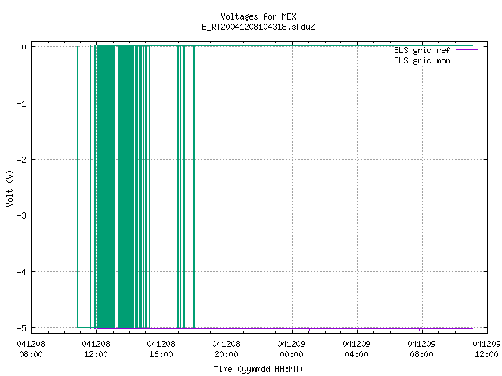Click the 'ELS grid ref' legend label
The height and width of the screenshot is (376, 502).
point(422,50)
